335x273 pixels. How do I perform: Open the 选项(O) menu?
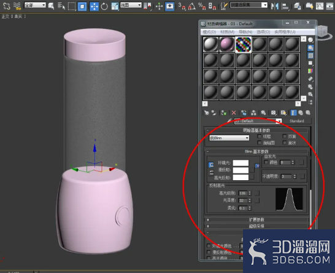(263, 32)
